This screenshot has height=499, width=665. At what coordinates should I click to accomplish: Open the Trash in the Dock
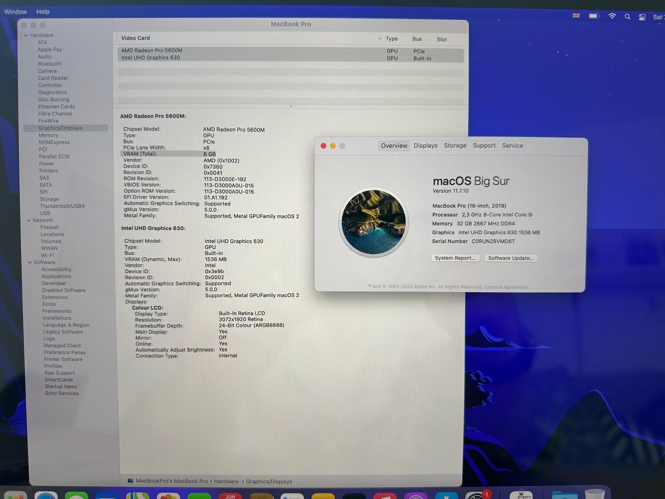(595, 494)
